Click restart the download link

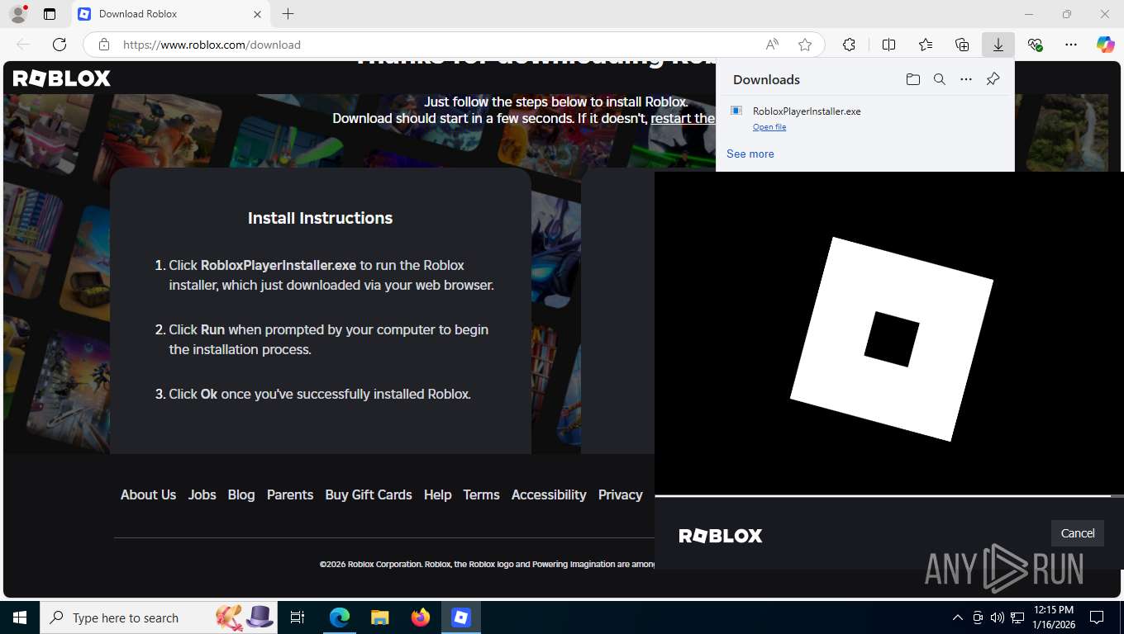click(683, 119)
